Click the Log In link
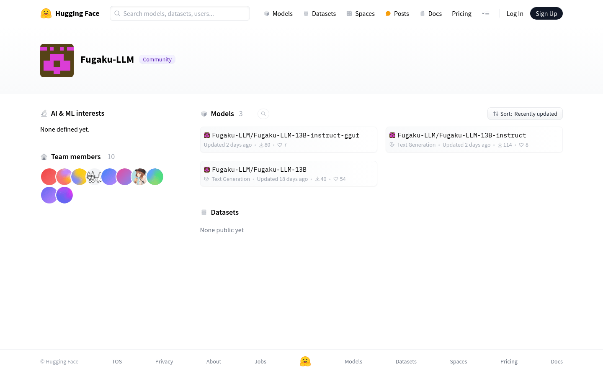The image size is (603, 376). 515,14
